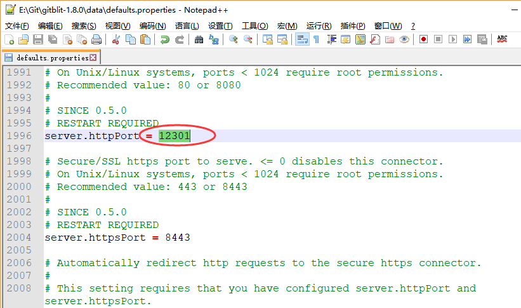521x308 pixels.
Task: Click the server.httpsPort property on line 2004
Action: pyautogui.click(x=95, y=238)
